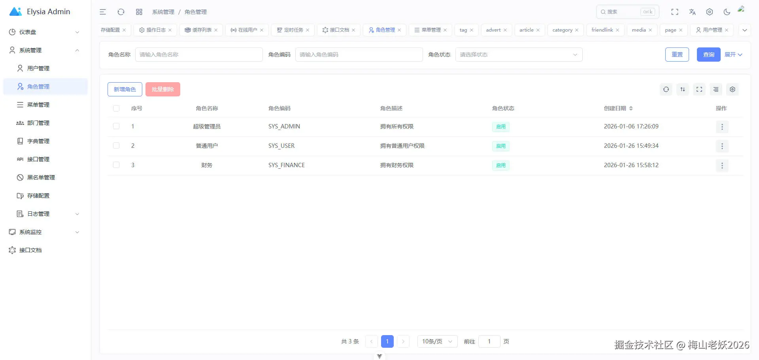Open actions menu for 超级管理员 row

[x=722, y=127]
